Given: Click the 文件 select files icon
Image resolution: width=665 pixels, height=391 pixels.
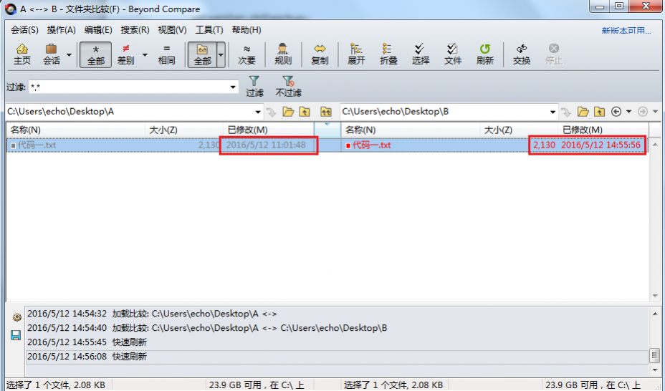Looking at the screenshot, I should 452,54.
